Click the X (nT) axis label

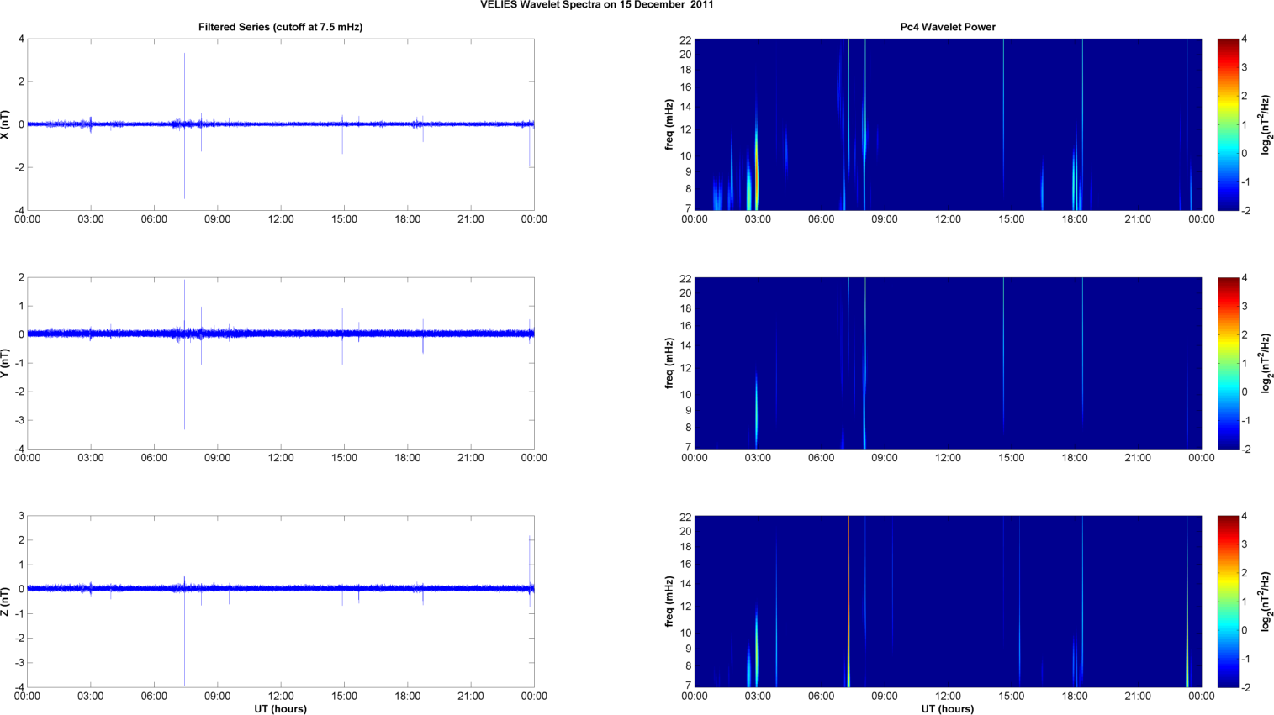click(6, 124)
